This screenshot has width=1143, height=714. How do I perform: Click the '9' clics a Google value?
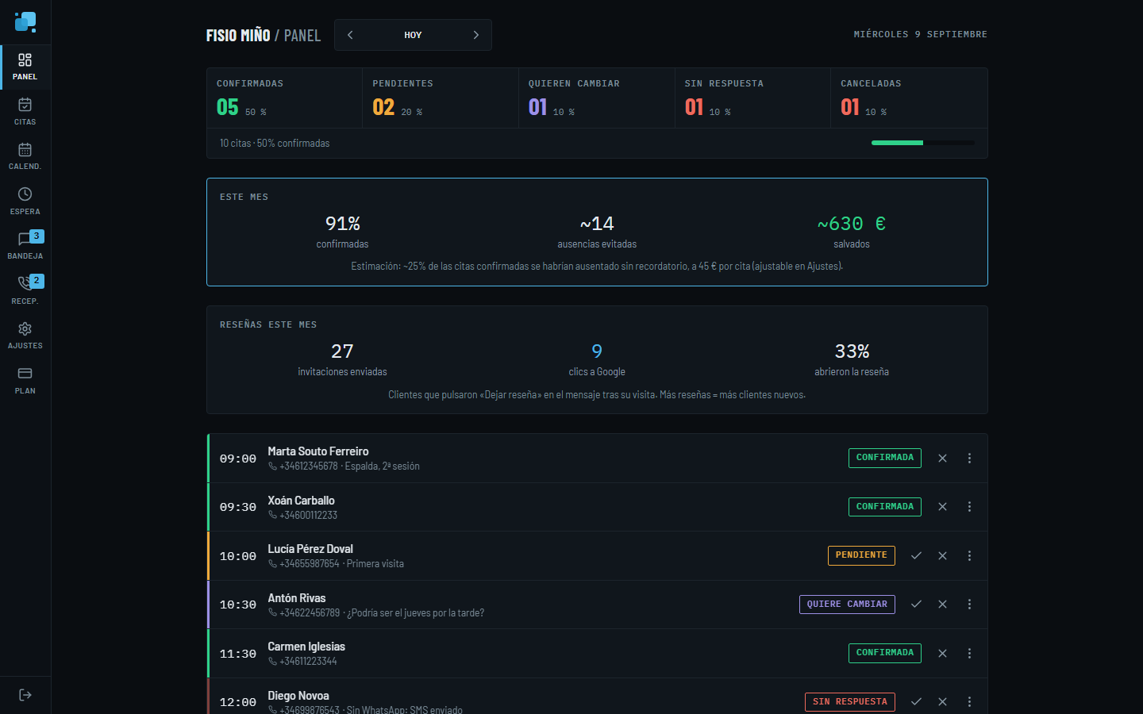point(597,351)
